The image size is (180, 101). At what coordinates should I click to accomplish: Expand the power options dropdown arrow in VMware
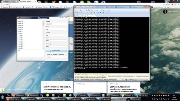tap(78, 12)
